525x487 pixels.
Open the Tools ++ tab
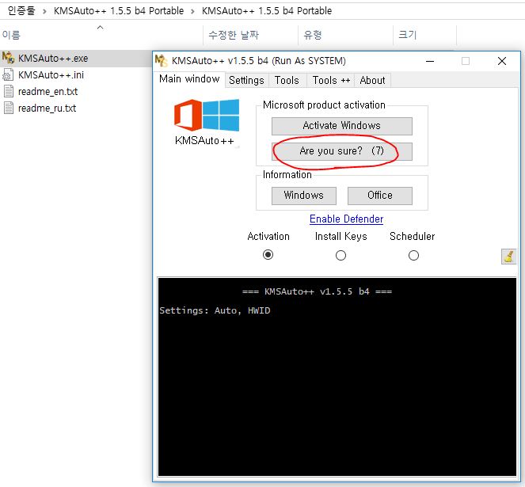coord(331,81)
